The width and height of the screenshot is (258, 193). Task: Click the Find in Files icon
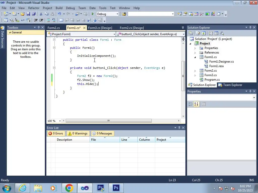[124, 14]
